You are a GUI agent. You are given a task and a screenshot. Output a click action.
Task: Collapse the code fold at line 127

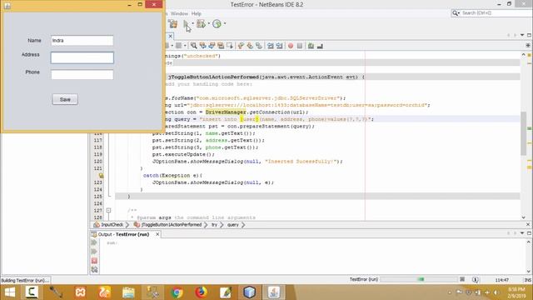[x=108, y=211]
